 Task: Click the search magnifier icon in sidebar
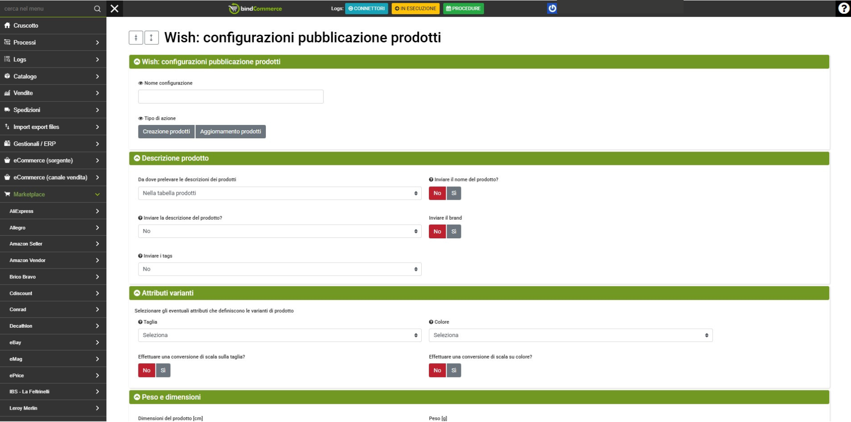coord(97,8)
